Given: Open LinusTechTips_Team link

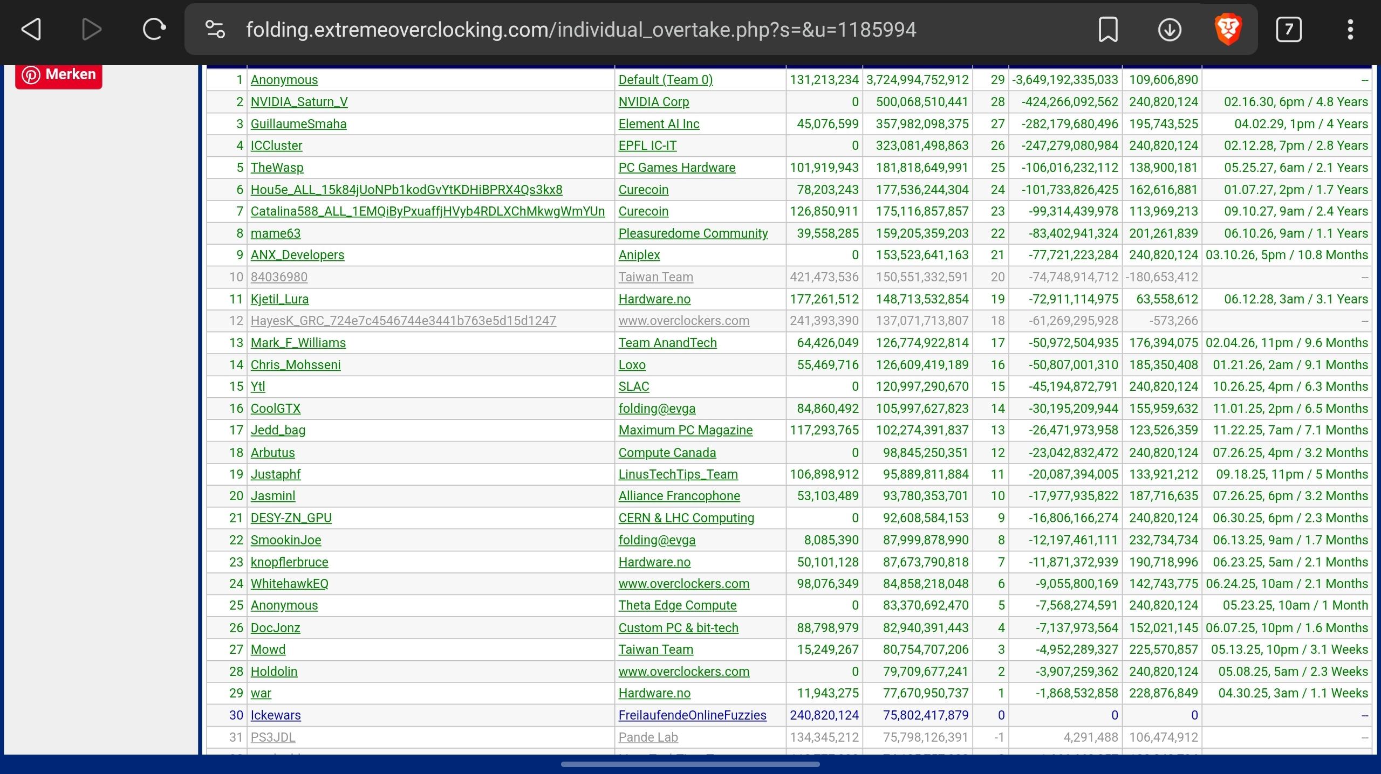Looking at the screenshot, I should click(x=678, y=474).
